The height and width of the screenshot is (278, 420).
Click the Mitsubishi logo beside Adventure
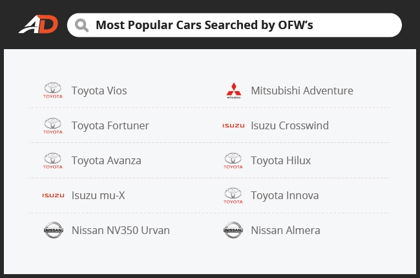click(x=233, y=91)
